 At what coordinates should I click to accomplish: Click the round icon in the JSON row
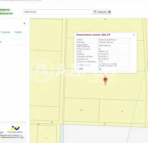point(100,69)
